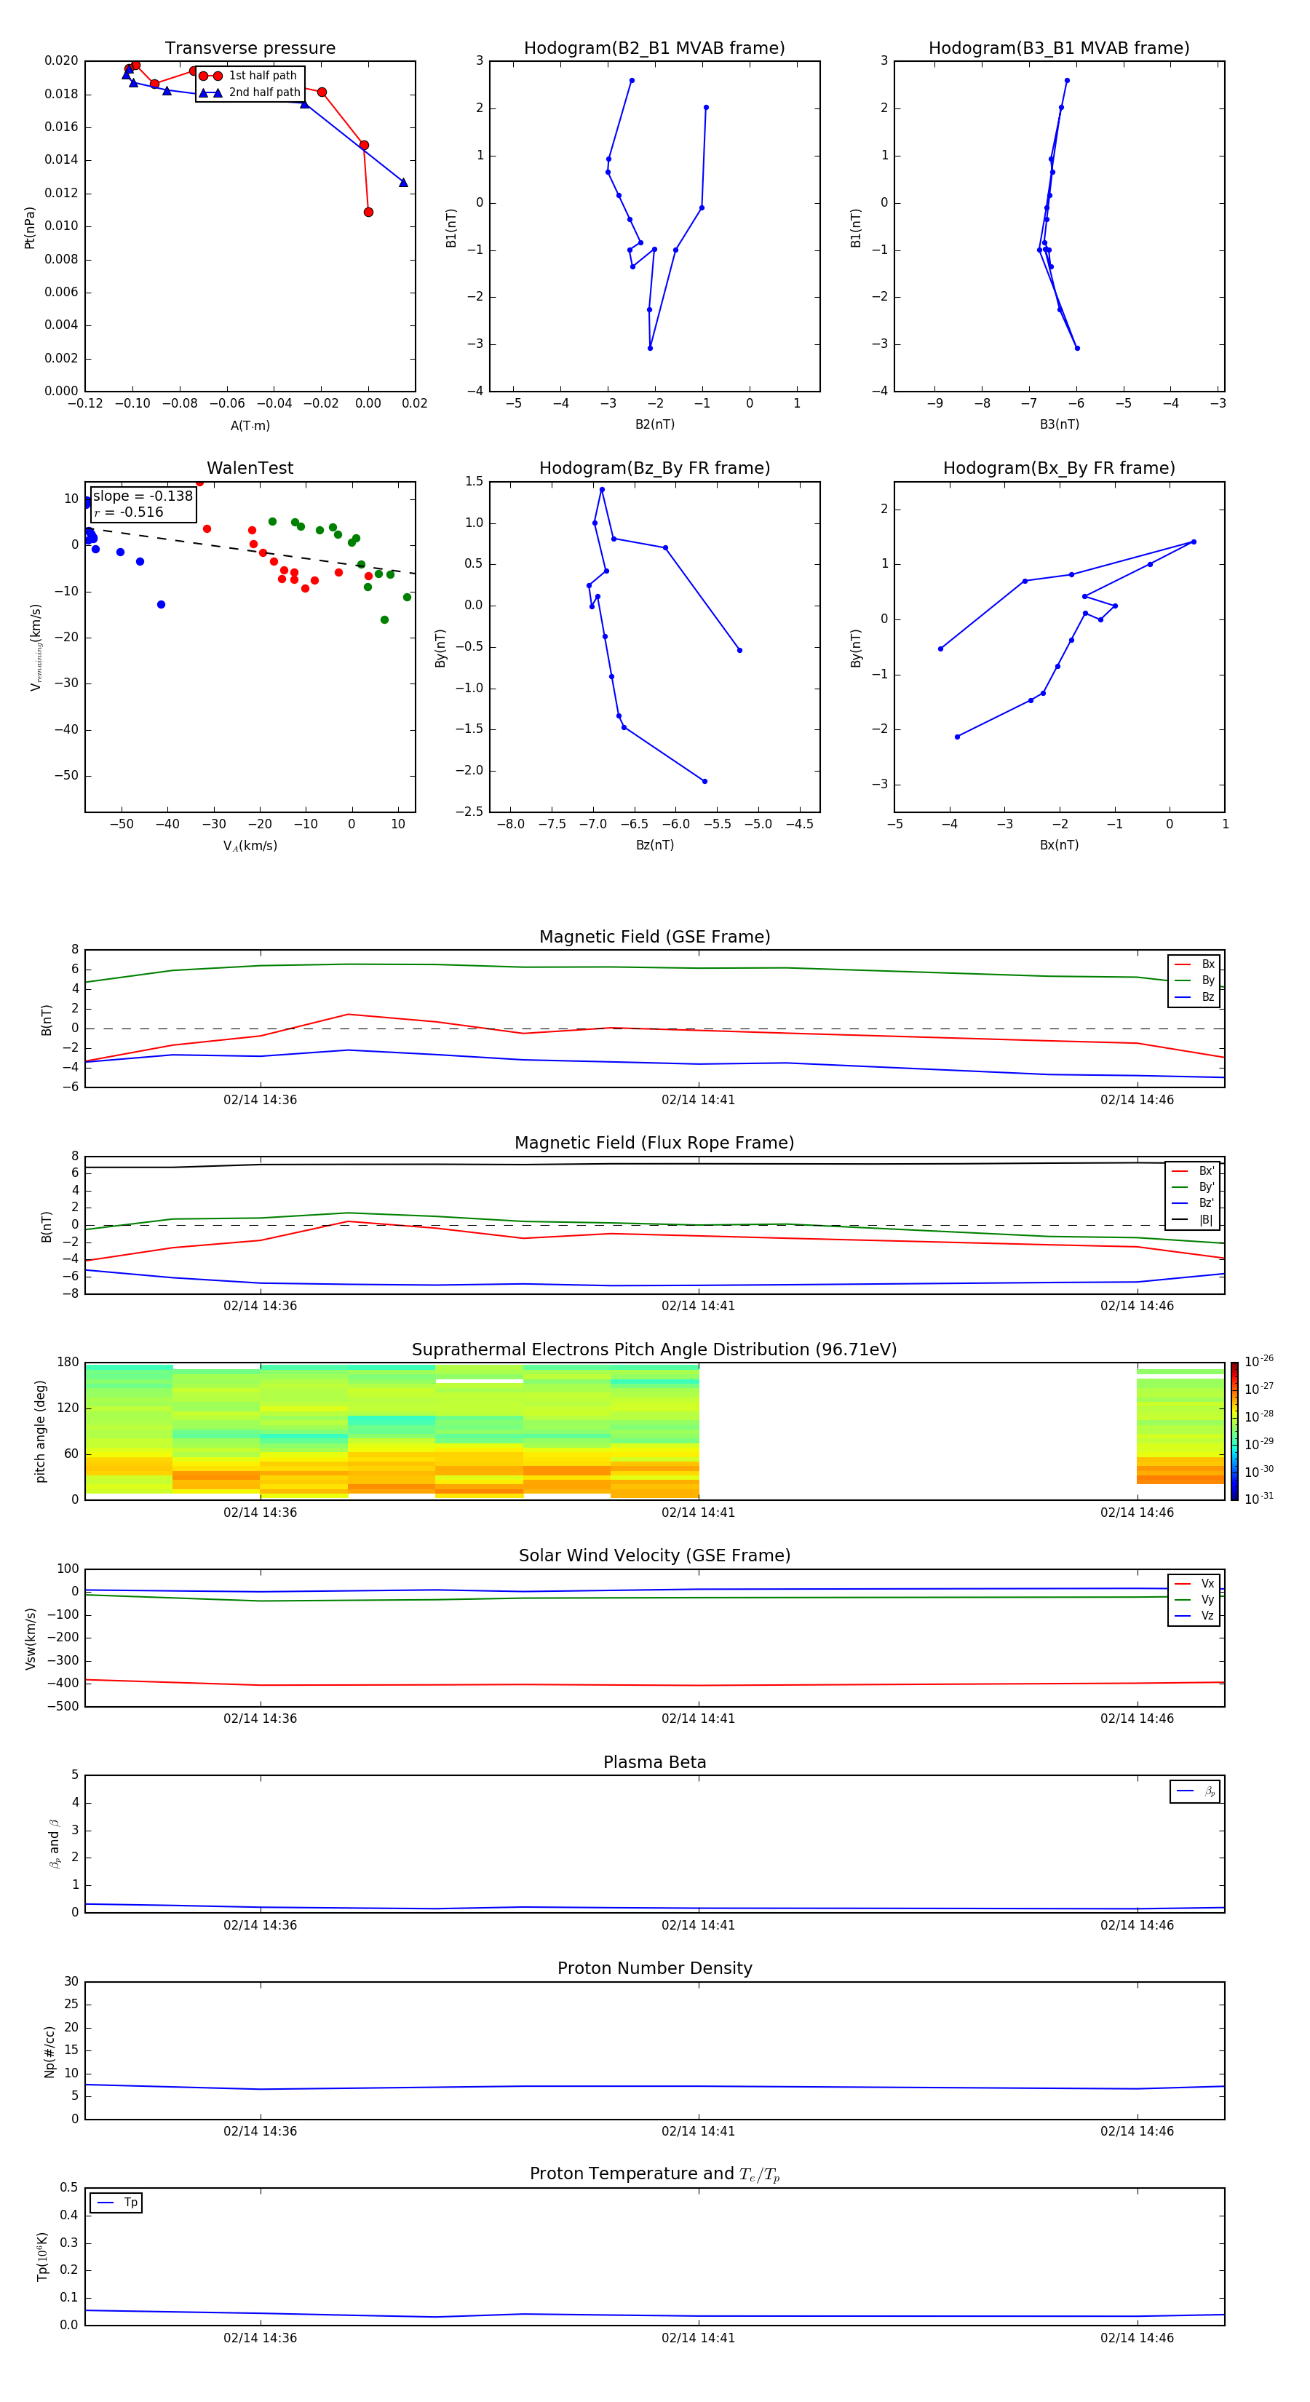Select the "V_remaining(km/s)" y-axis label
The width and height of the screenshot is (1310, 2402).
click(x=36, y=647)
